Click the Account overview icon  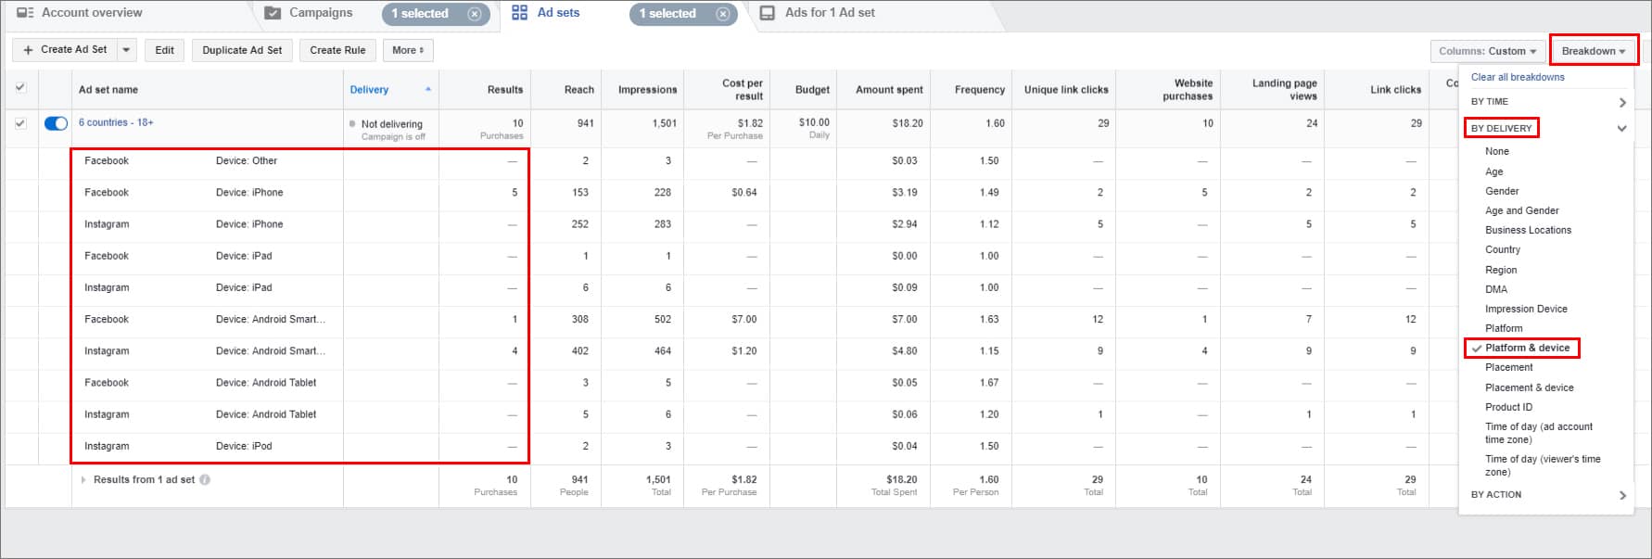coord(25,13)
